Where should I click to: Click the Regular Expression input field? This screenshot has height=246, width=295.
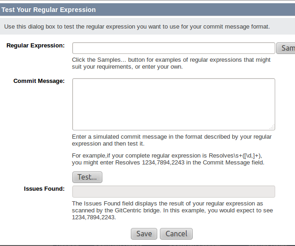click(x=173, y=48)
